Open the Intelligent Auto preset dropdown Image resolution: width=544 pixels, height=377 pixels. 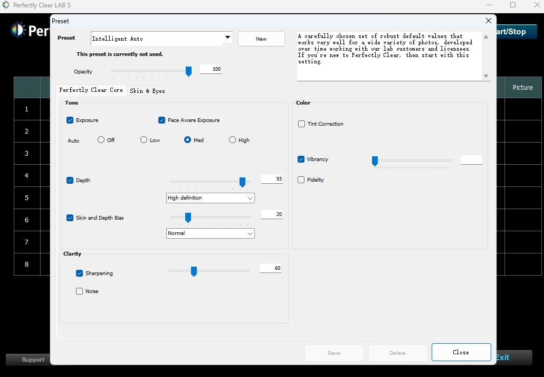227,37
